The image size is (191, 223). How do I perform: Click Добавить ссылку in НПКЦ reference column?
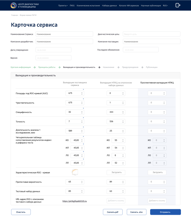[116, 201]
